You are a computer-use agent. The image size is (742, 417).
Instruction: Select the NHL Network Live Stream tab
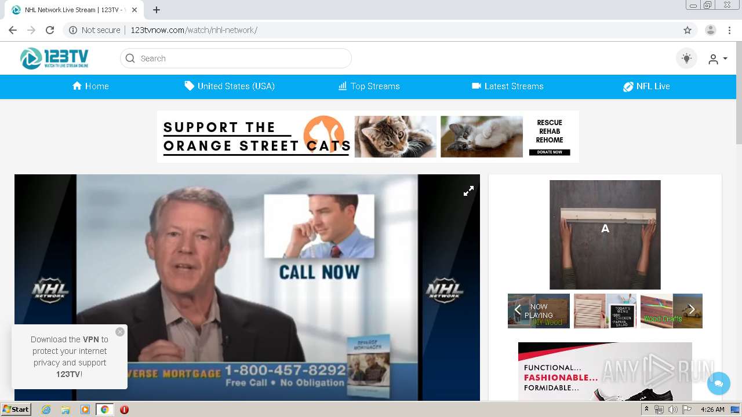click(74, 10)
